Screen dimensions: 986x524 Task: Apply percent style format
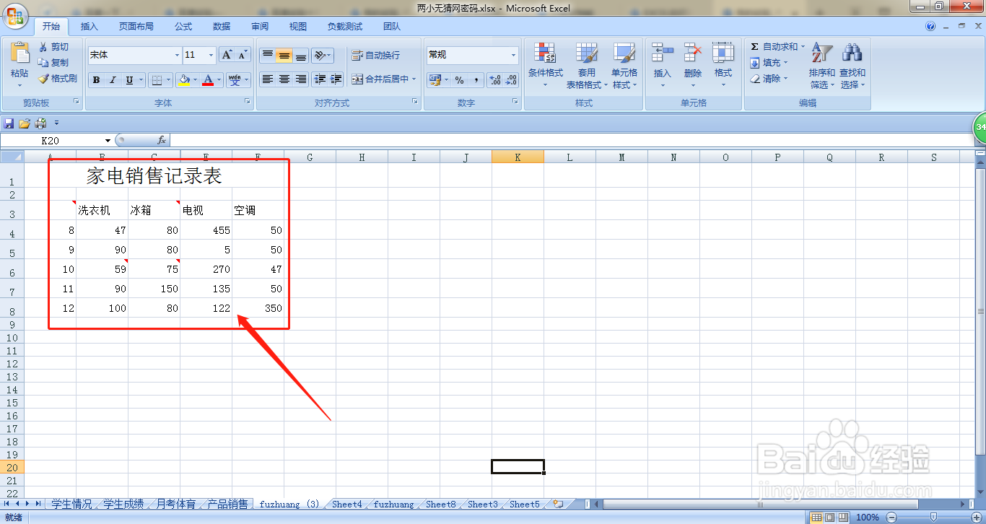click(x=459, y=80)
